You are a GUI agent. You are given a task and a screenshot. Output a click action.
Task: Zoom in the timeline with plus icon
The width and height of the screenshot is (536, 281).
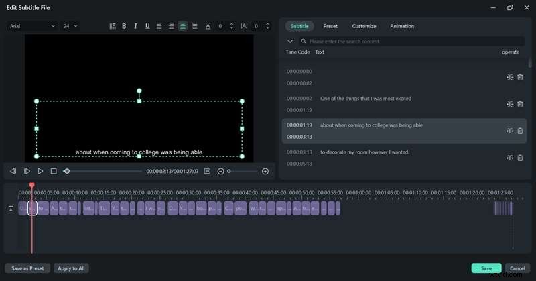pos(265,171)
